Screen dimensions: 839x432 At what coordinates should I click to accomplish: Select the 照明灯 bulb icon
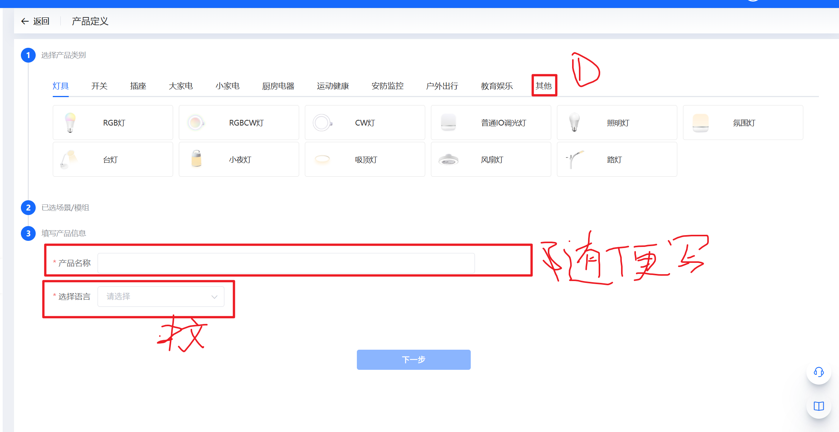(574, 123)
